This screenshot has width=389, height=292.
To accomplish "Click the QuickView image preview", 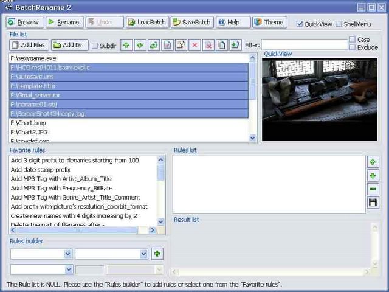I will (x=320, y=100).
